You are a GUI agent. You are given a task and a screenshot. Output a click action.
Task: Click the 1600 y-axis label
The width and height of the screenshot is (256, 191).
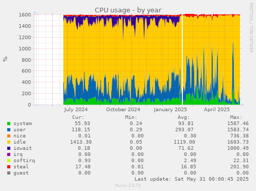point(25,15)
